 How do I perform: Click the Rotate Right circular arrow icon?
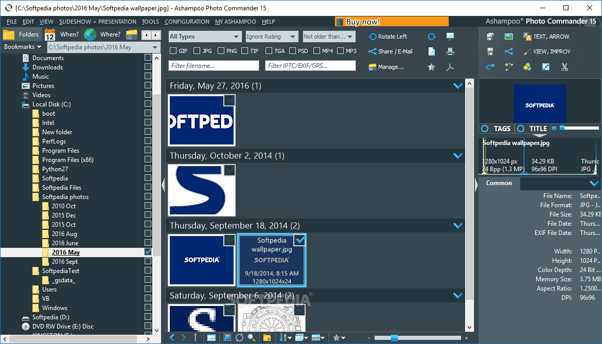point(432,37)
